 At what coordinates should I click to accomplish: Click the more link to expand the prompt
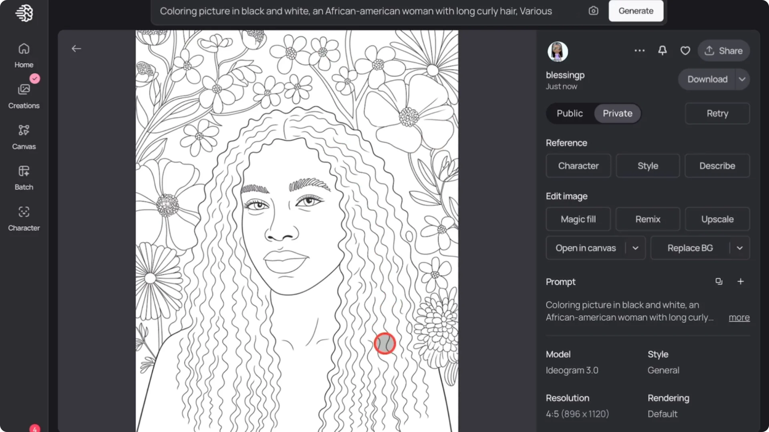(x=739, y=317)
